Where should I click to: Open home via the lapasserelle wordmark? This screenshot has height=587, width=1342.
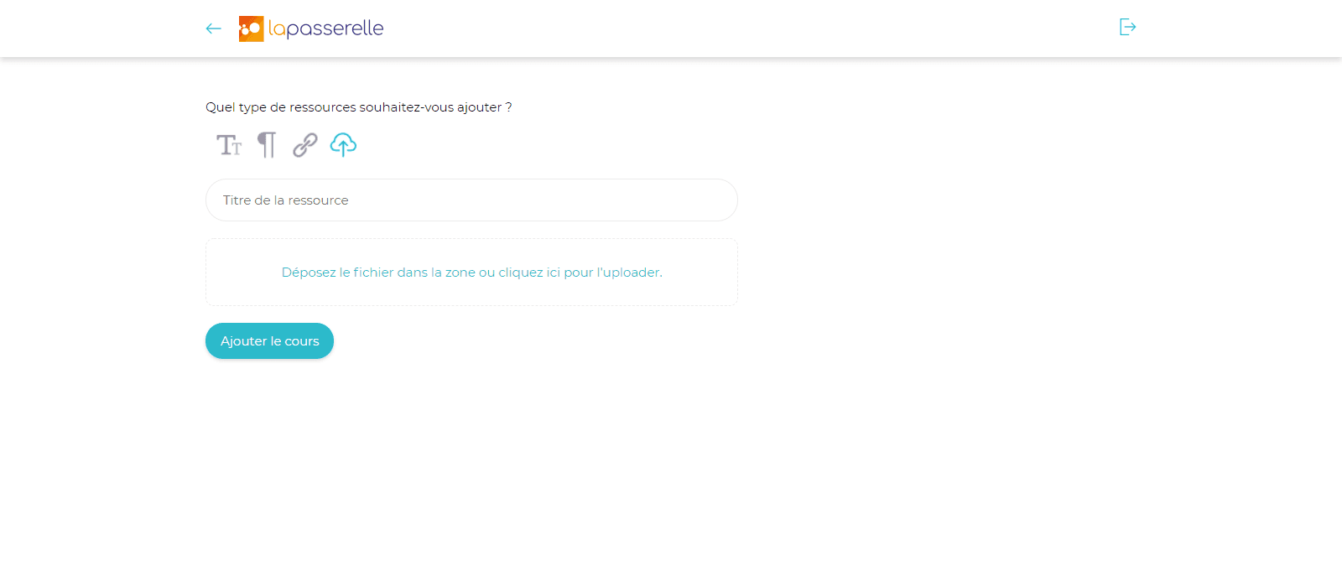pos(325,29)
